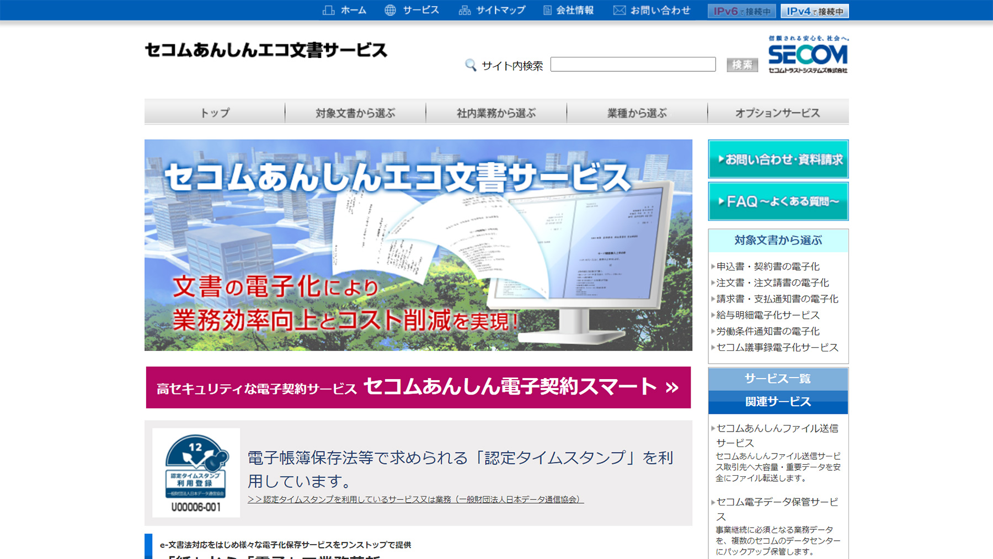Open the サービス globe icon
Screen dimensions: 993x559
[x=391, y=9]
